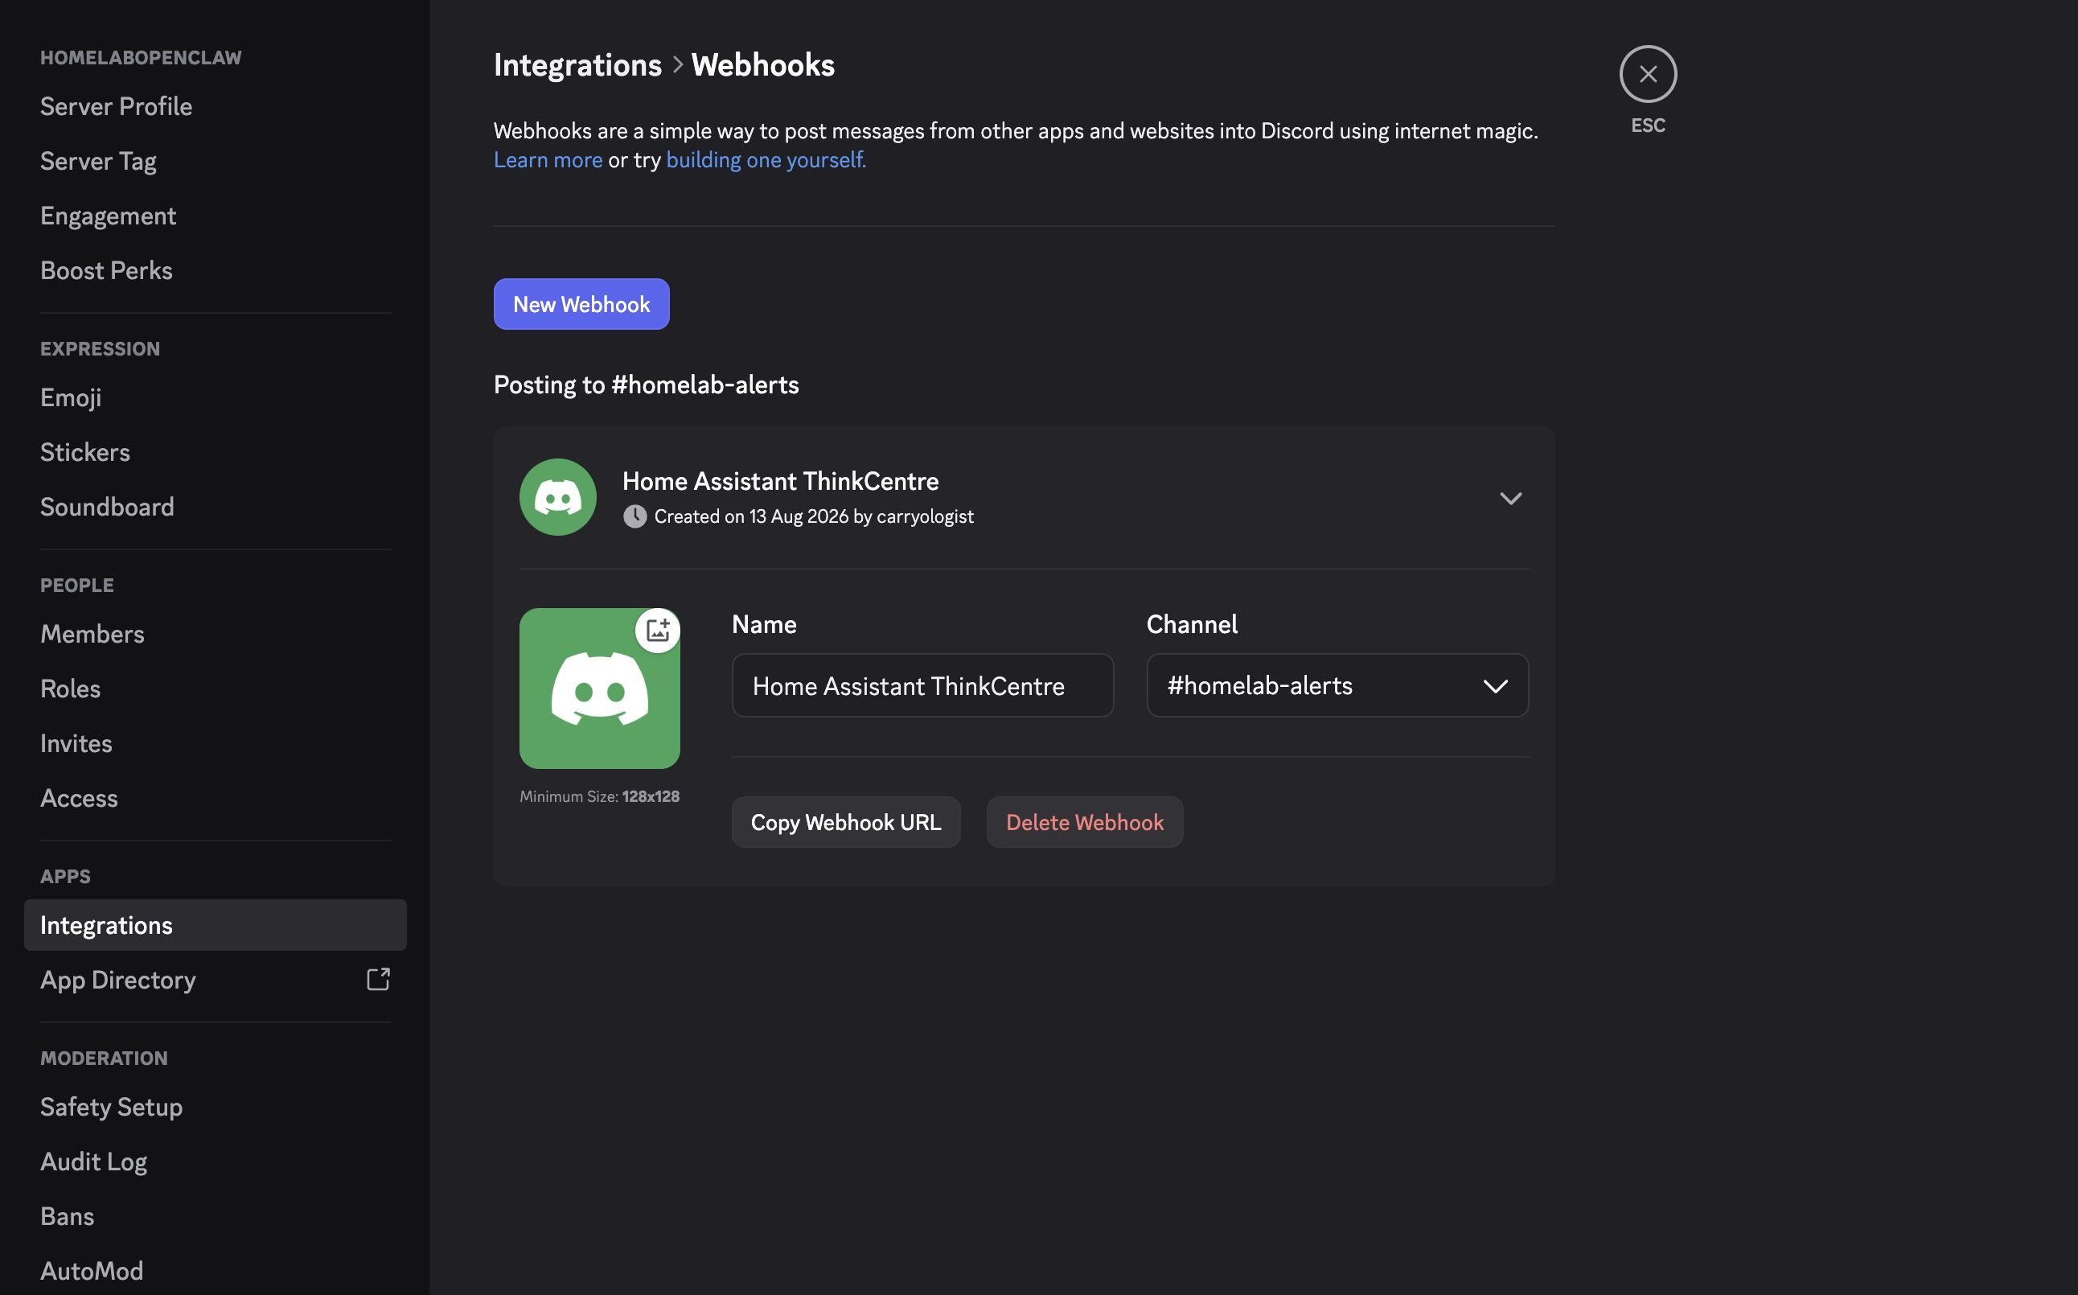
Task: Open Boost Perks page
Action: [x=215, y=270]
